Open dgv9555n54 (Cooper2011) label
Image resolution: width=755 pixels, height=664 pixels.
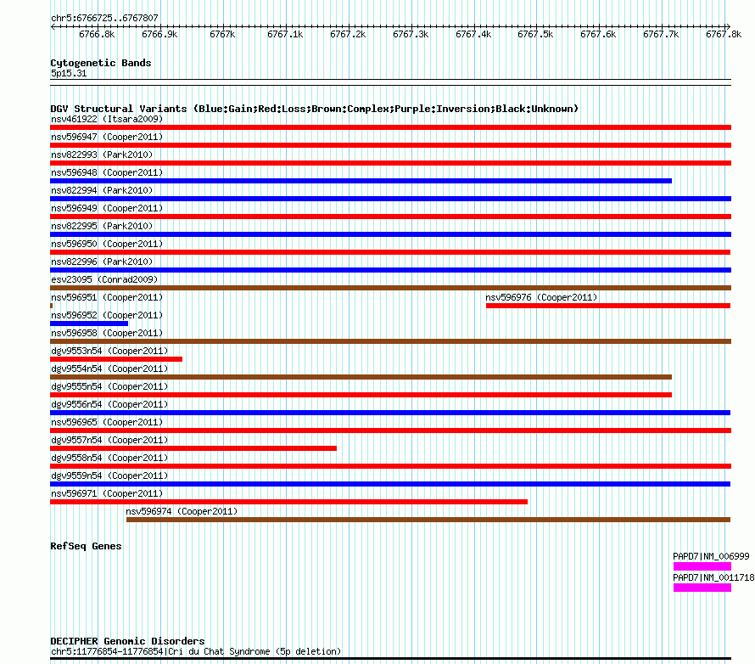(109, 386)
